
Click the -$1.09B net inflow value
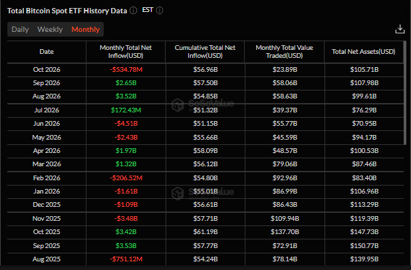pos(126,205)
